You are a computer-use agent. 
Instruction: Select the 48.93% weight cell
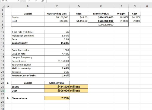click(121, 17)
